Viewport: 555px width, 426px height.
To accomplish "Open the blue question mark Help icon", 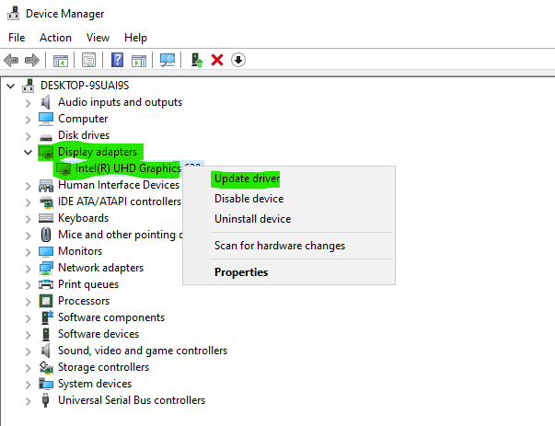I will (117, 60).
